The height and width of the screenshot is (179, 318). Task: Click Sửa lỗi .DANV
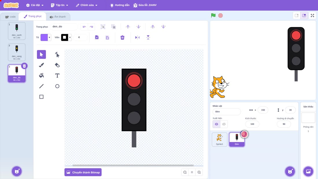click(145, 5)
